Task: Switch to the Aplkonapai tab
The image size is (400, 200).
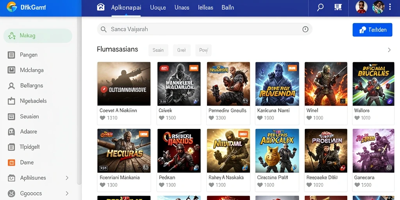Action: pyautogui.click(x=126, y=7)
